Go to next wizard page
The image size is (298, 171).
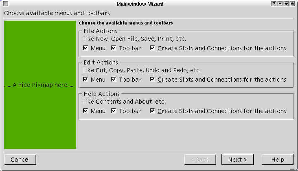pyautogui.click(x=238, y=160)
